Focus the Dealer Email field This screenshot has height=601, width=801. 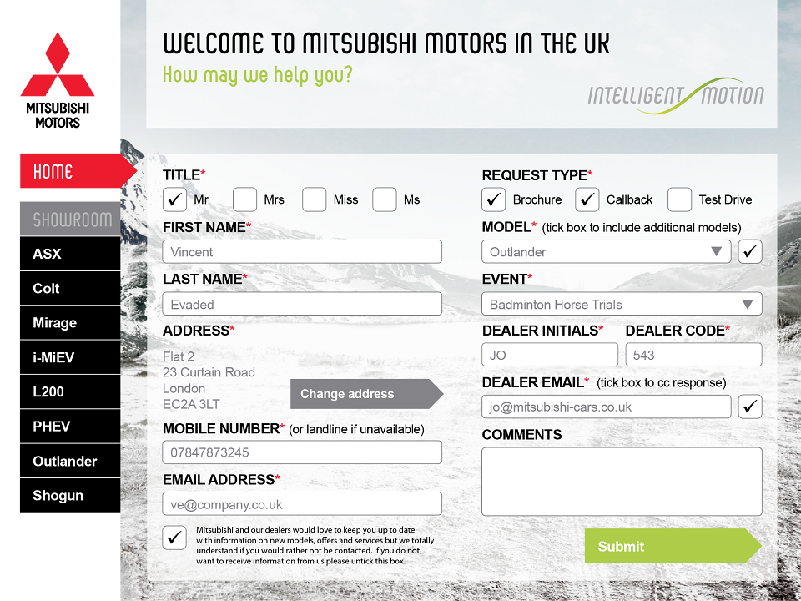coord(606,407)
